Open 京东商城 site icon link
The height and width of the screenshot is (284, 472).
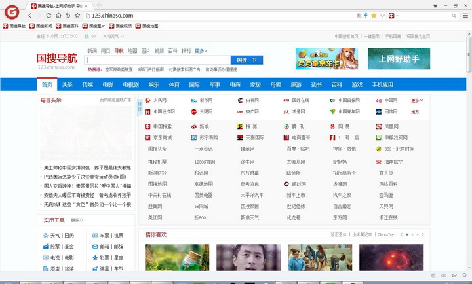[x=147, y=137]
